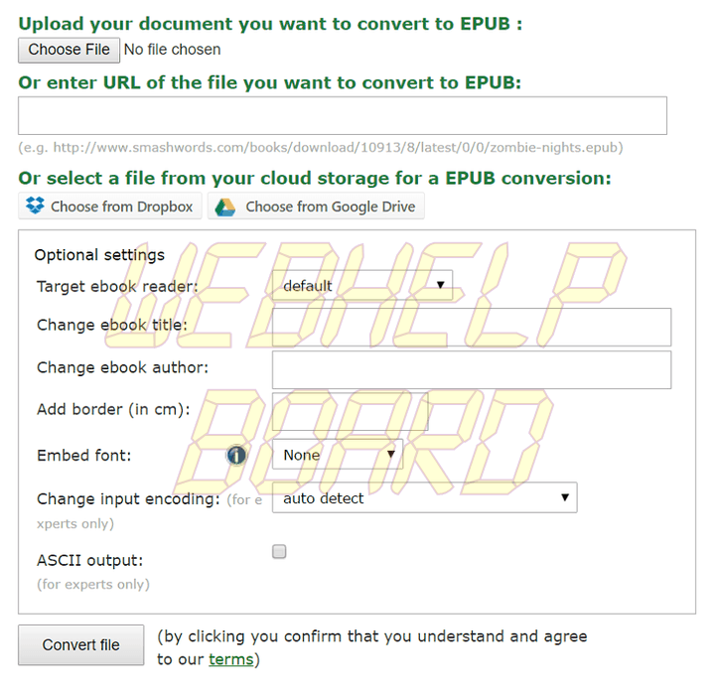The height and width of the screenshot is (692, 715).
Task: Click Choose from Google Drive button text
Action: [331, 207]
